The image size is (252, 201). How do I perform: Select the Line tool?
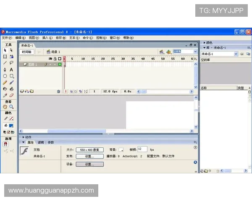pyautogui.click(x=5, y=63)
